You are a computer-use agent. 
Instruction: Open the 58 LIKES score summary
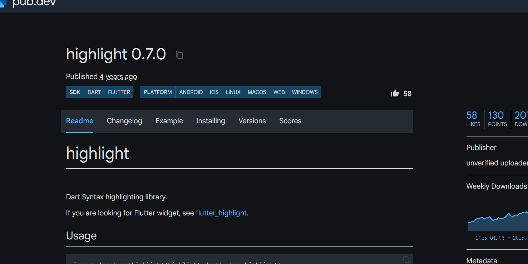point(473,119)
